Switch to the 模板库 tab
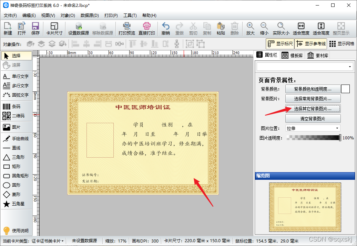This screenshot has width=357, height=246. 292,56
